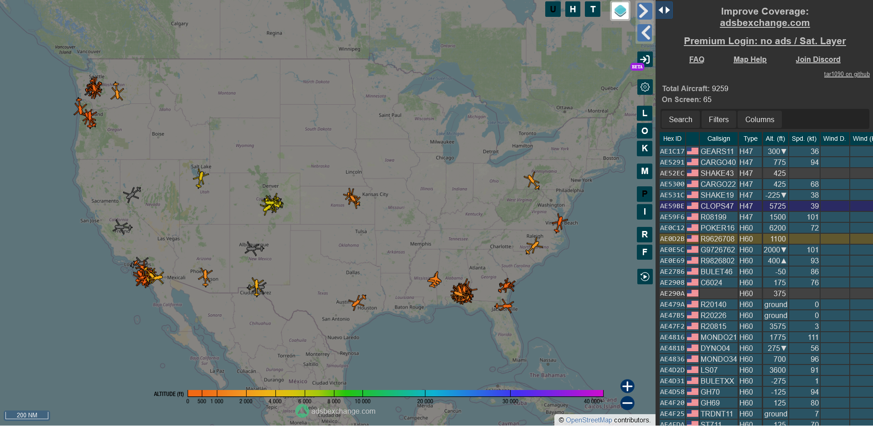Click helicopter icon near Phoenix
873x426 pixels.
[x=205, y=277]
